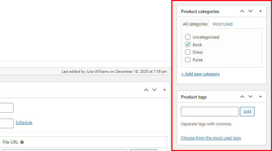Check the Purse category
The image size is (272, 151).
pyautogui.click(x=188, y=60)
